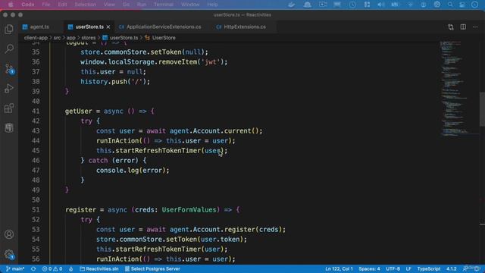The image size is (485, 273).
Task: Click the Docker whale menu bar icon
Action: 291,5
